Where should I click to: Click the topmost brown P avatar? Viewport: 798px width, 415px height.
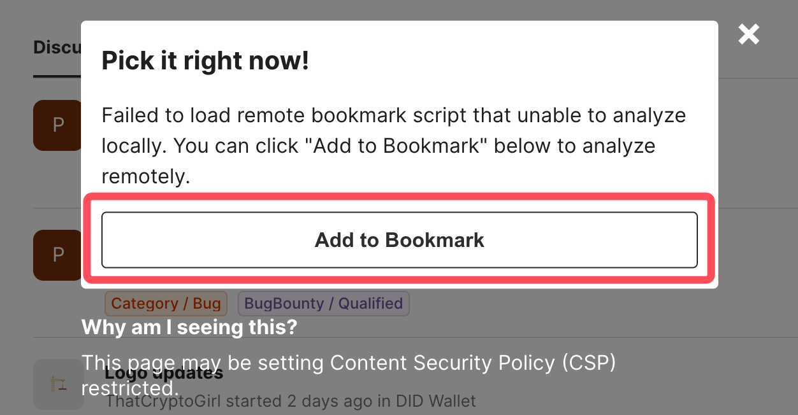tap(57, 125)
